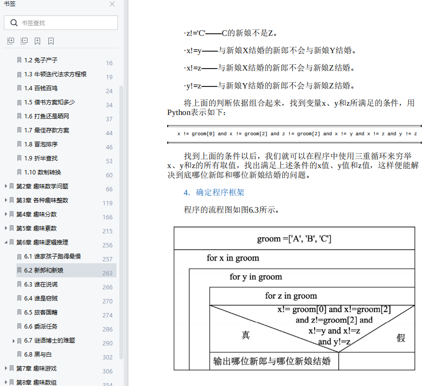Open bookmark 1.7 最佳存款方案
Image resolution: width=431 pixels, height=386 pixels.
pyautogui.click(x=46, y=130)
